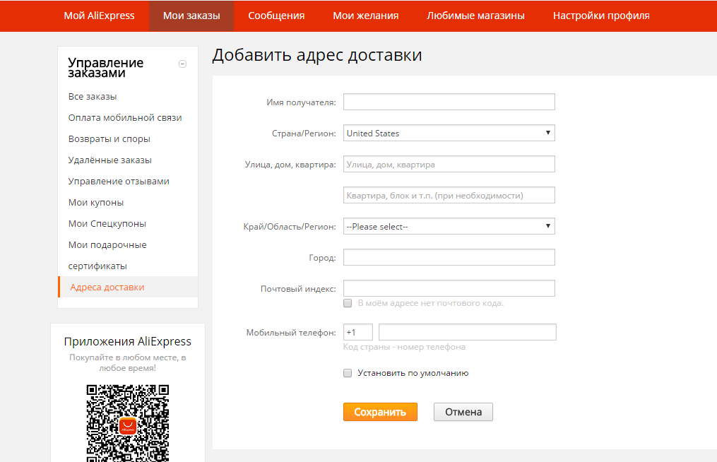
Task: Select Адреса доставки in the sidebar
Action: pyautogui.click(x=128, y=288)
